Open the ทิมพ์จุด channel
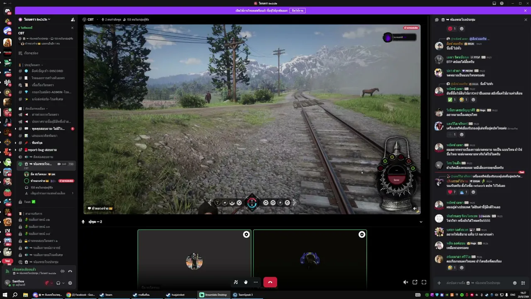The width and height of the screenshot is (531, 299). pyautogui.click(x=46, y=143)
